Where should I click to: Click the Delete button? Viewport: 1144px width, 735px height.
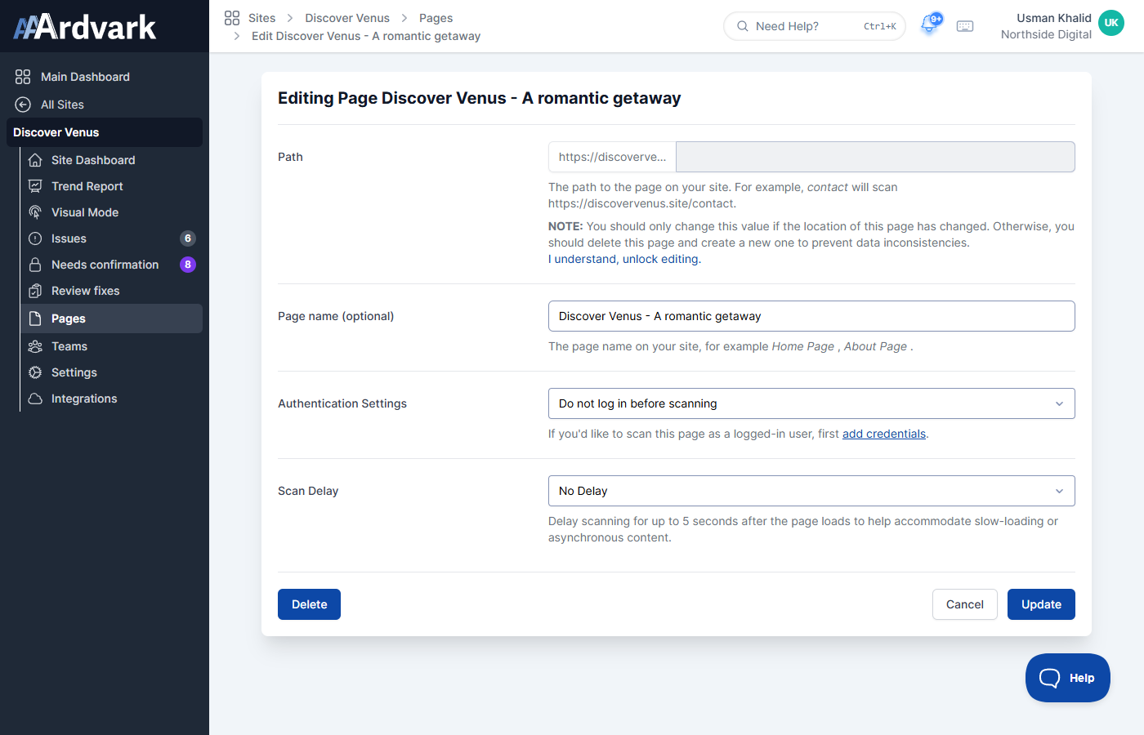pos(309,604)
